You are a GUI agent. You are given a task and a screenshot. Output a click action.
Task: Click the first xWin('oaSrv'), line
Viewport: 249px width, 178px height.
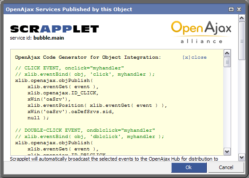(49, 99)
